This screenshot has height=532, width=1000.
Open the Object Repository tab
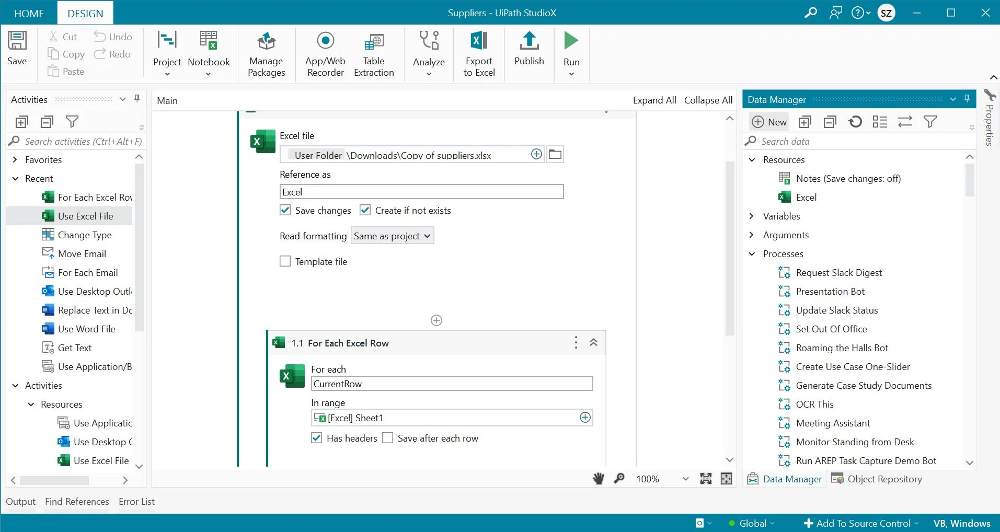(x=877, y=479)
